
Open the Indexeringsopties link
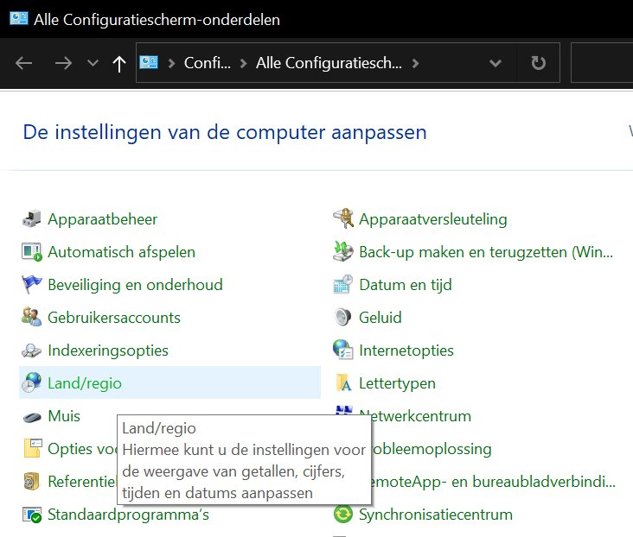(108, 351)
